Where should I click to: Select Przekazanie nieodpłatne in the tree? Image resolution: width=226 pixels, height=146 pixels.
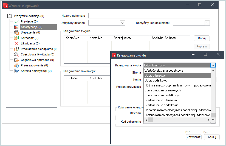(38, 49)
